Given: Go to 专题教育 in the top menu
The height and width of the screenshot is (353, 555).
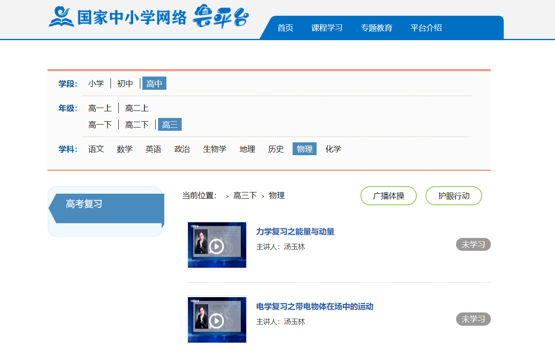Looking at the screenshot, I should point(376,28).
